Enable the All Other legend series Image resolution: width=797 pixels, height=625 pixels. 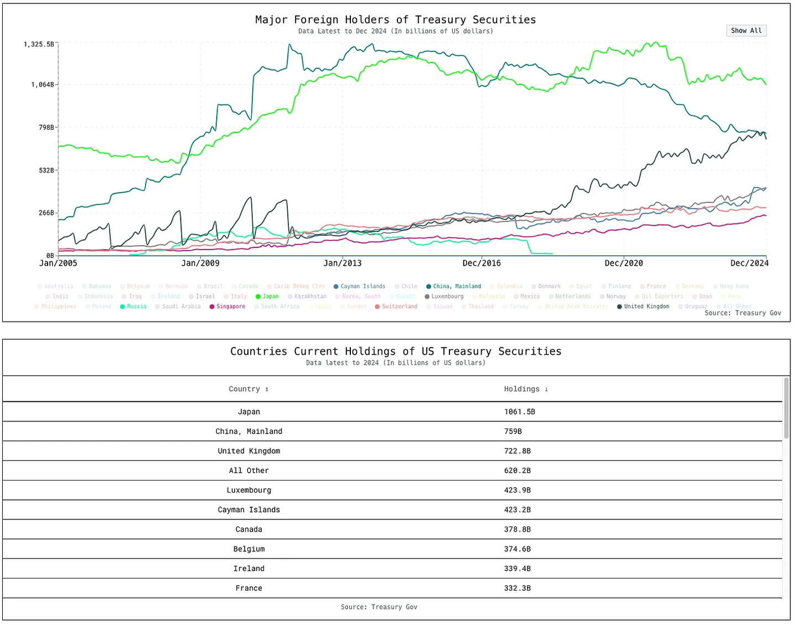tap(737, 307)
